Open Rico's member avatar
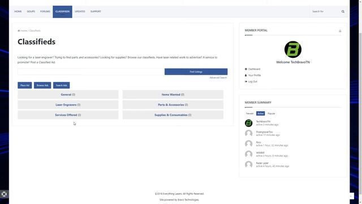The image size is (362, 204). click(249, 144)
